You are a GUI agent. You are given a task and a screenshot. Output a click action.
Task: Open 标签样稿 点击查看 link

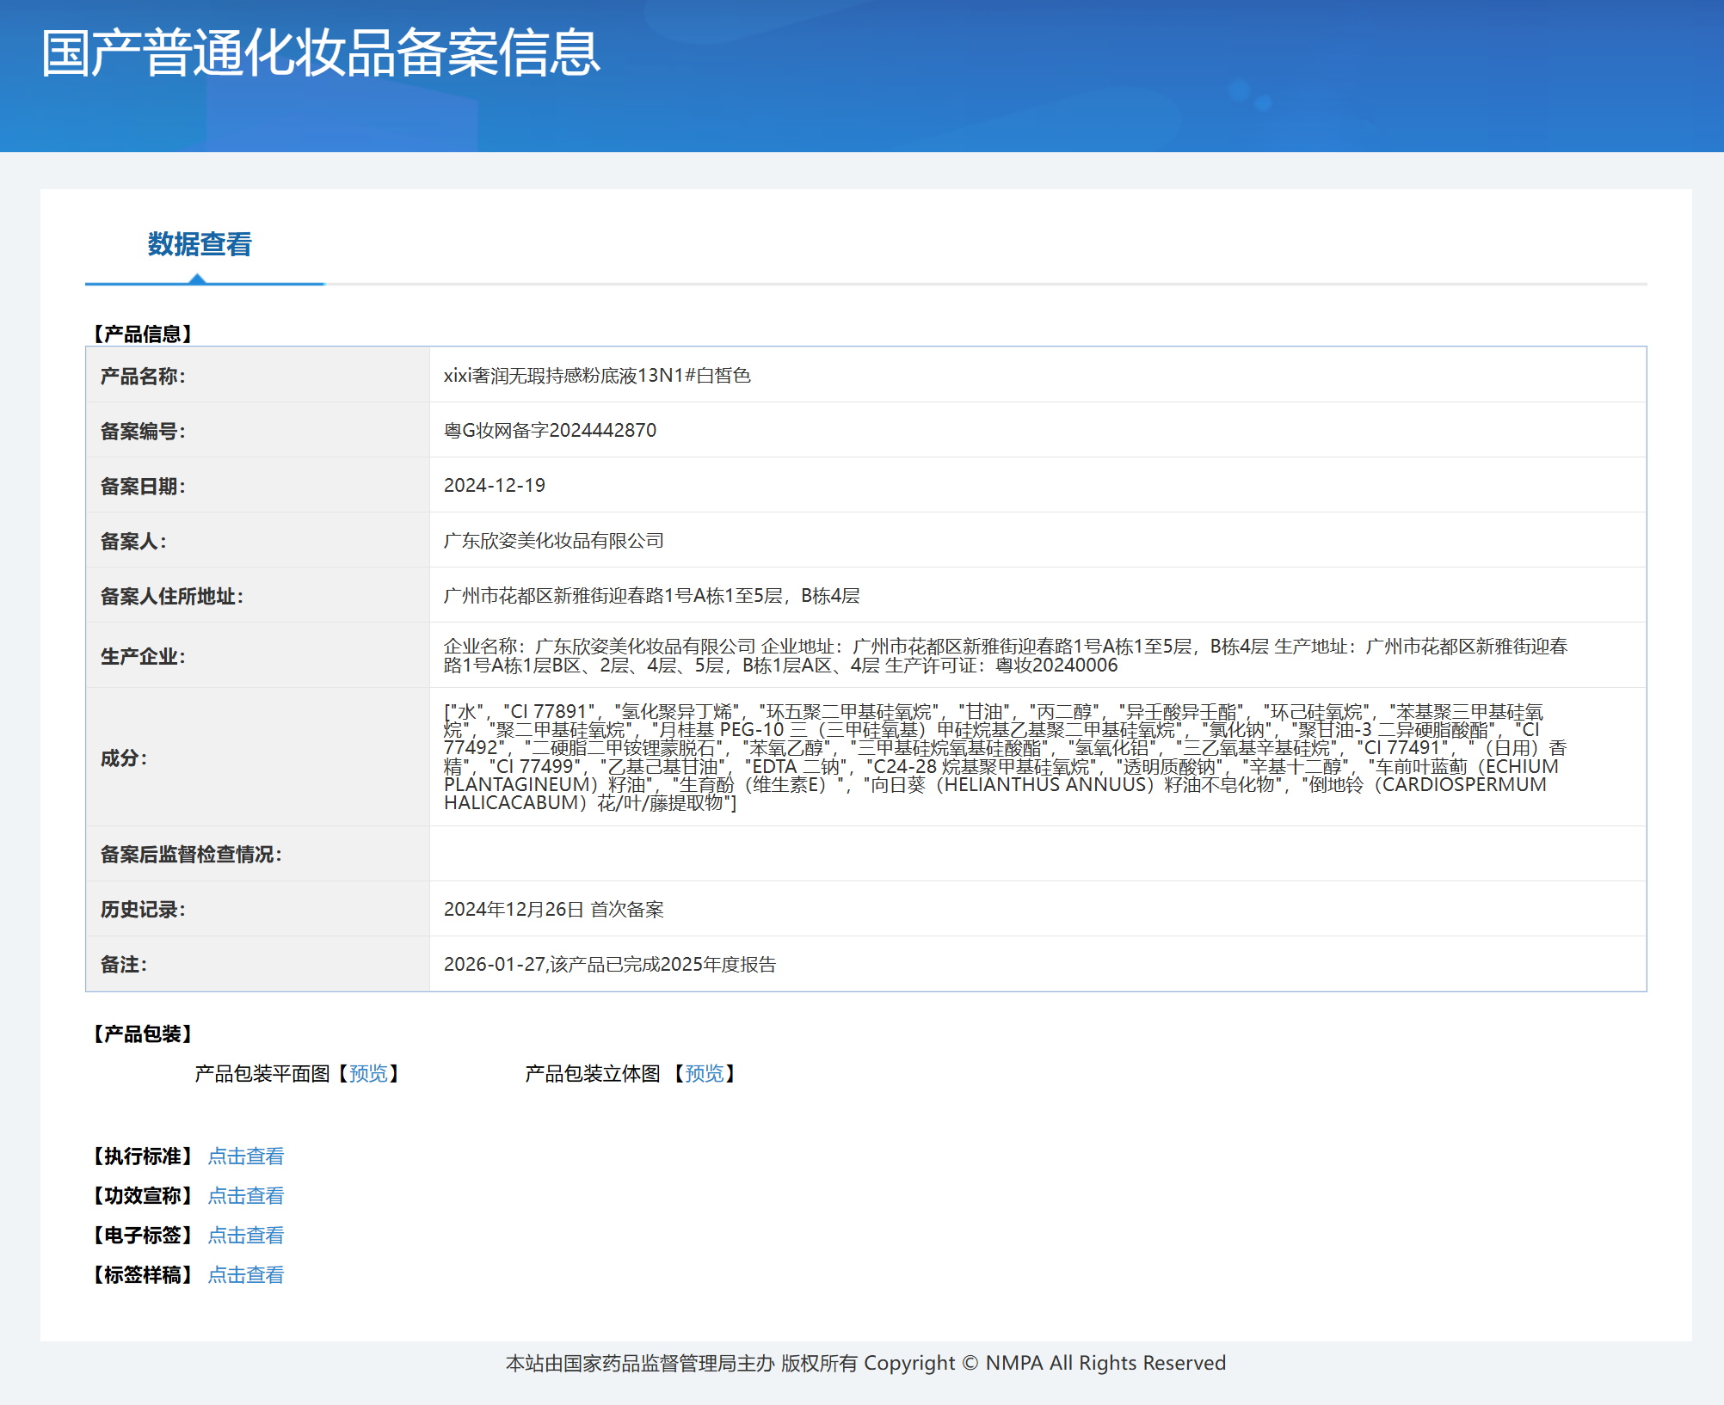pos(246,1274)
